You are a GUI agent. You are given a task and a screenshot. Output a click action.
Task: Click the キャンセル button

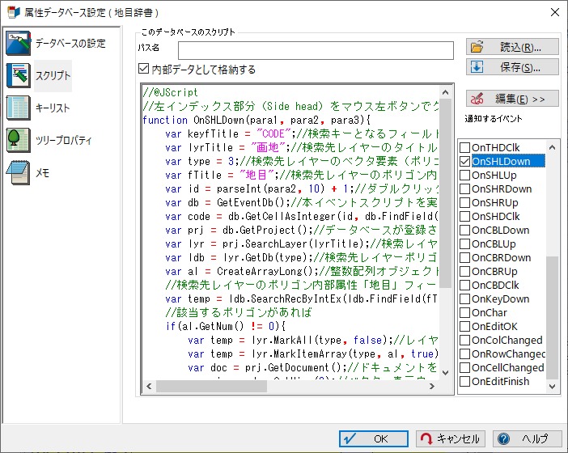point(450,439)
